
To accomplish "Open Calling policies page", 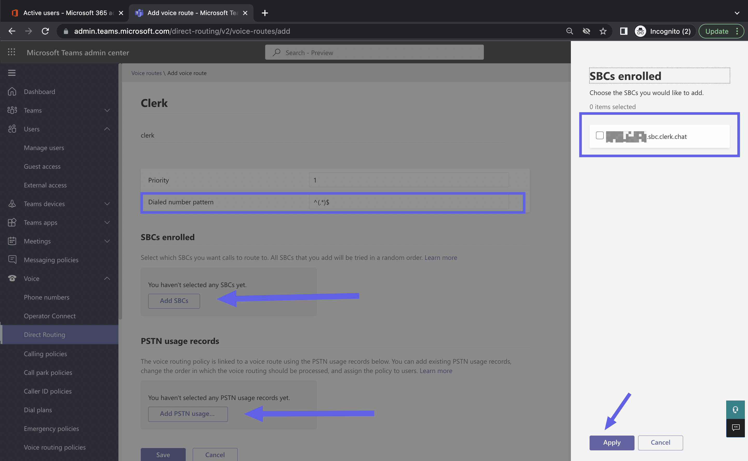I will coord(45,354).
